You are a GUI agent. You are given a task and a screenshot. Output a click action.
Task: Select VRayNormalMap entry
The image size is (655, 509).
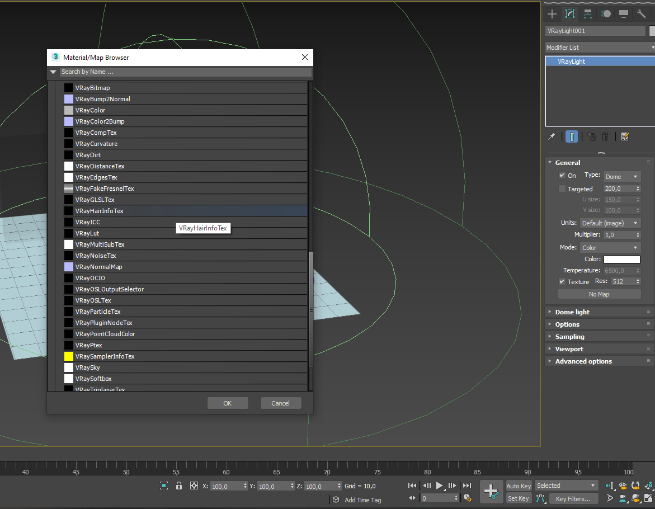[x=186, y=267]
